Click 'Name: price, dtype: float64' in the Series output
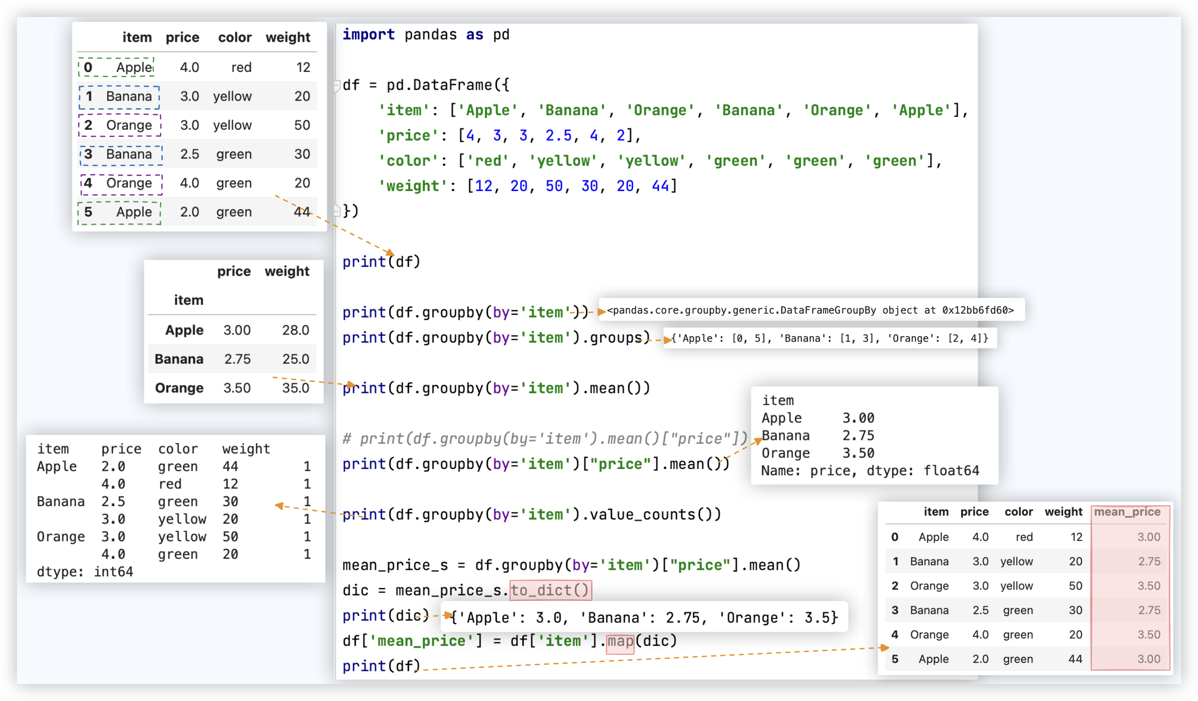Viewport: 1198px width, 701px height. click(870, 471)
